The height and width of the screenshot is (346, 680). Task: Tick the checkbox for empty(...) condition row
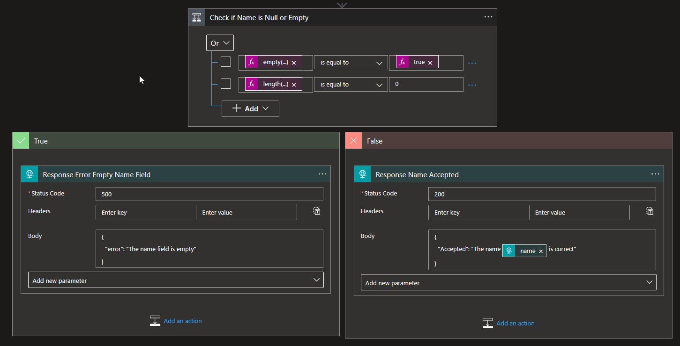(x=226, y=62)
